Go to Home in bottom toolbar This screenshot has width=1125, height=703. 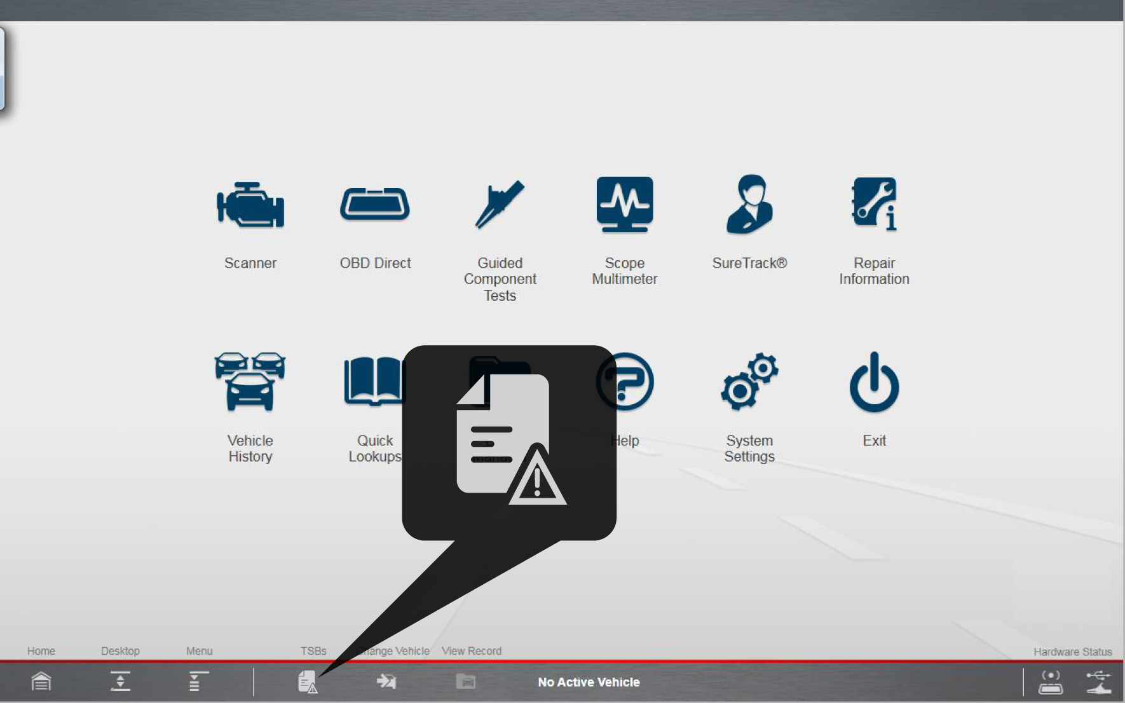coord(41,681)
